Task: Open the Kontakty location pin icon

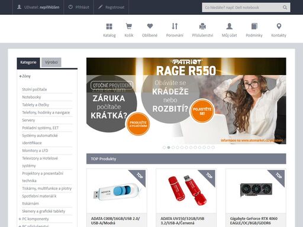Action: pos(279,26)
